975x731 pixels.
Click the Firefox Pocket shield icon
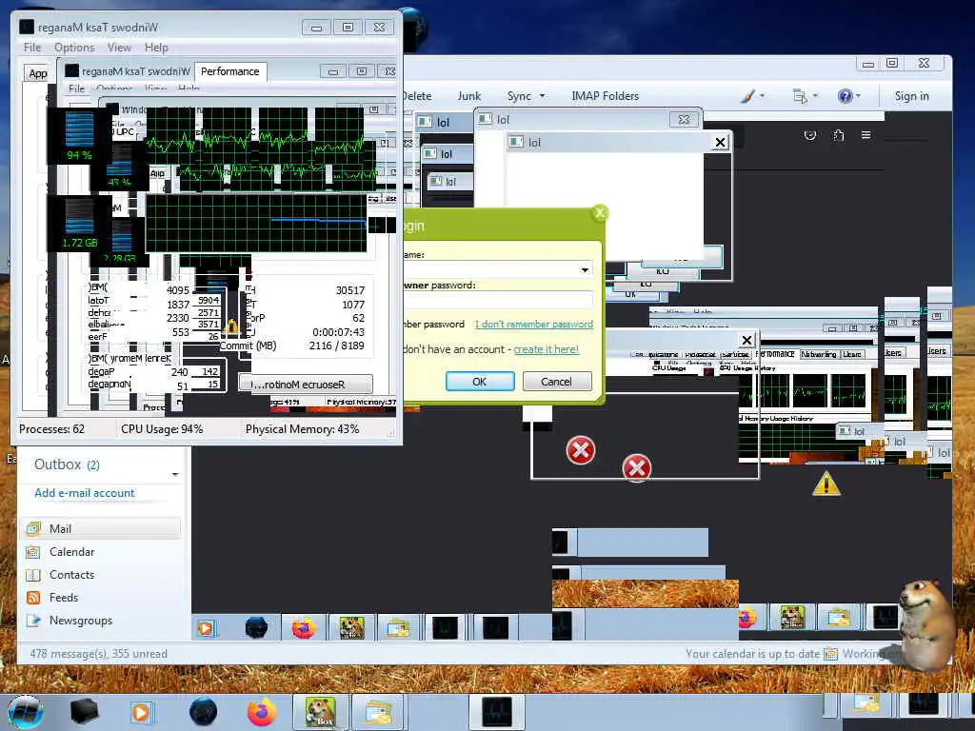pos(809,135)
